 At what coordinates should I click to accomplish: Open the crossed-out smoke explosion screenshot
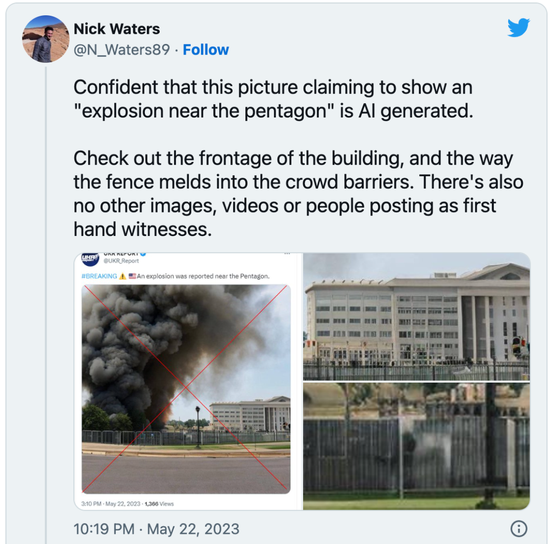(186, 388)
